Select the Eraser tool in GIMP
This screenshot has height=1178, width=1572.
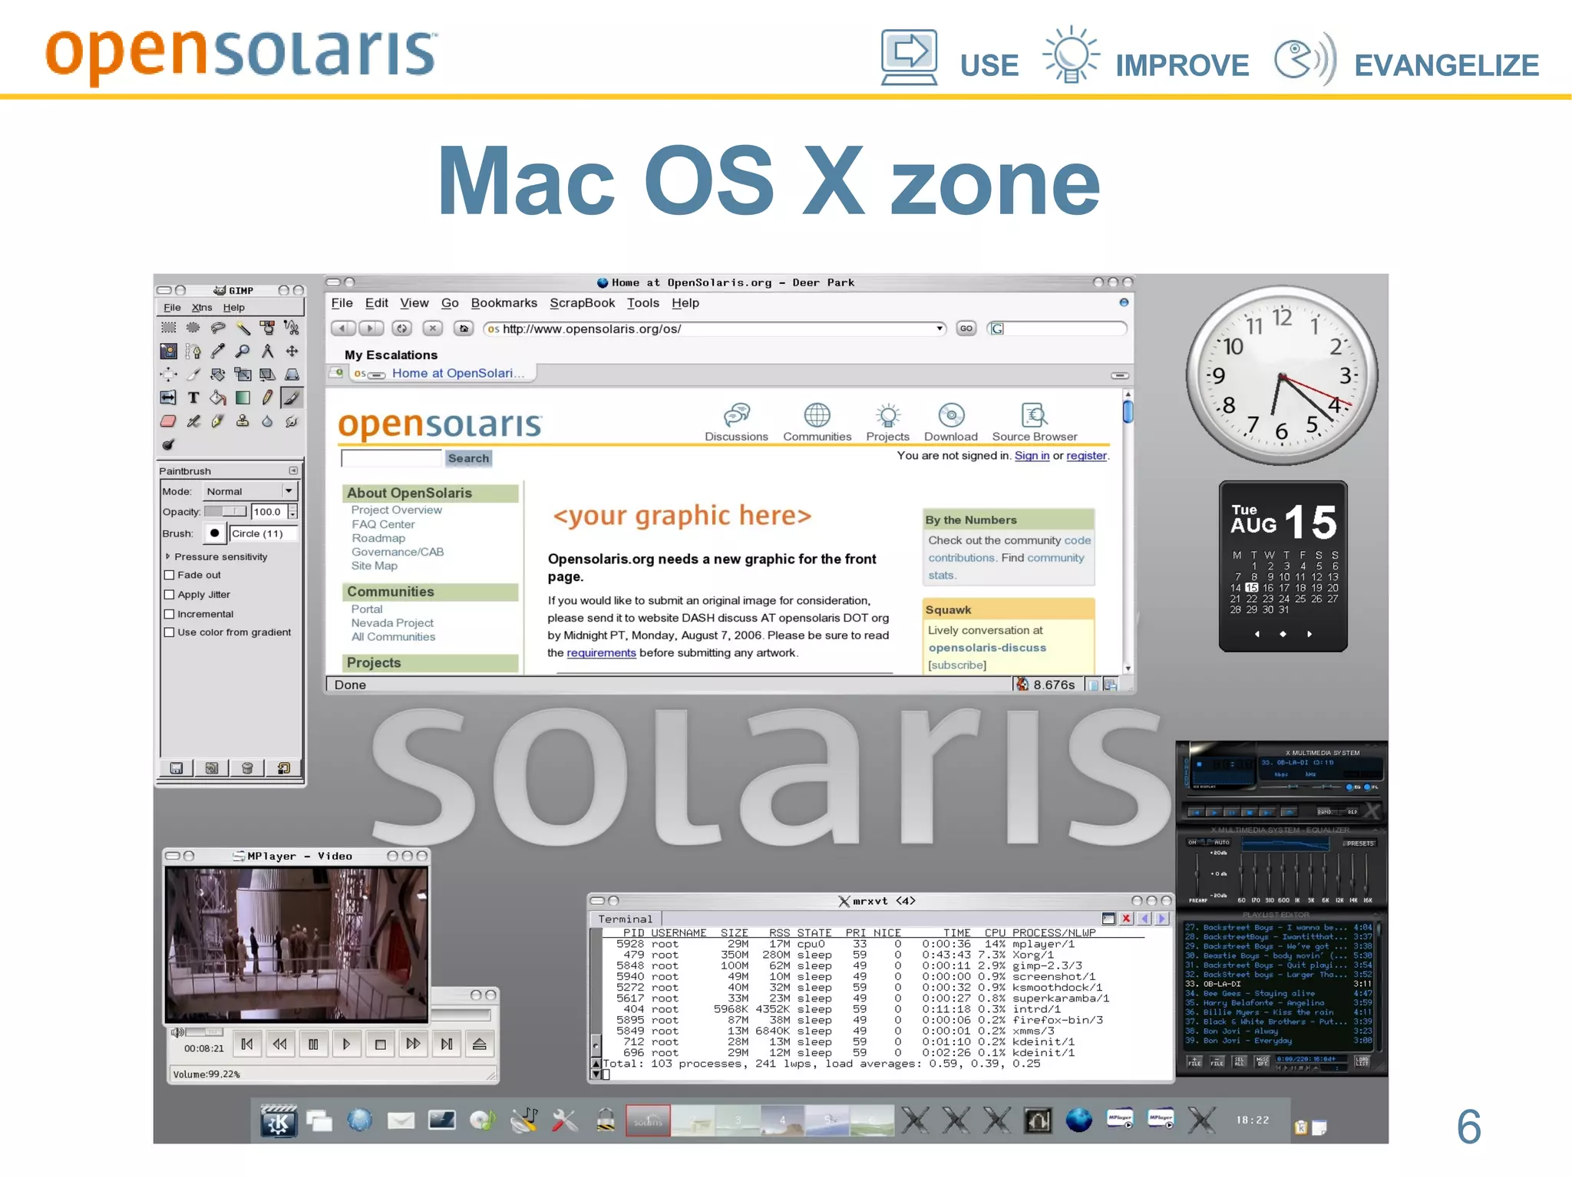click(168, 421)
